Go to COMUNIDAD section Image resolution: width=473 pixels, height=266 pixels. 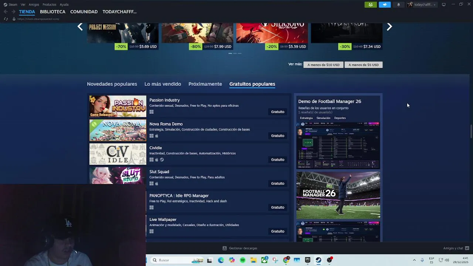click(x=84, y=11)
